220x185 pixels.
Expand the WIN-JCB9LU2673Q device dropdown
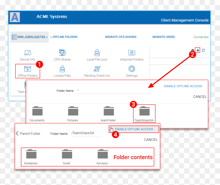point(30,37)
